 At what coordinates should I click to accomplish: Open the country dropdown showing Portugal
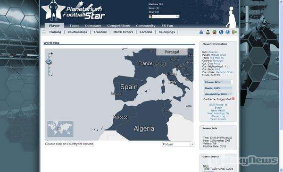tap(178, 144)
